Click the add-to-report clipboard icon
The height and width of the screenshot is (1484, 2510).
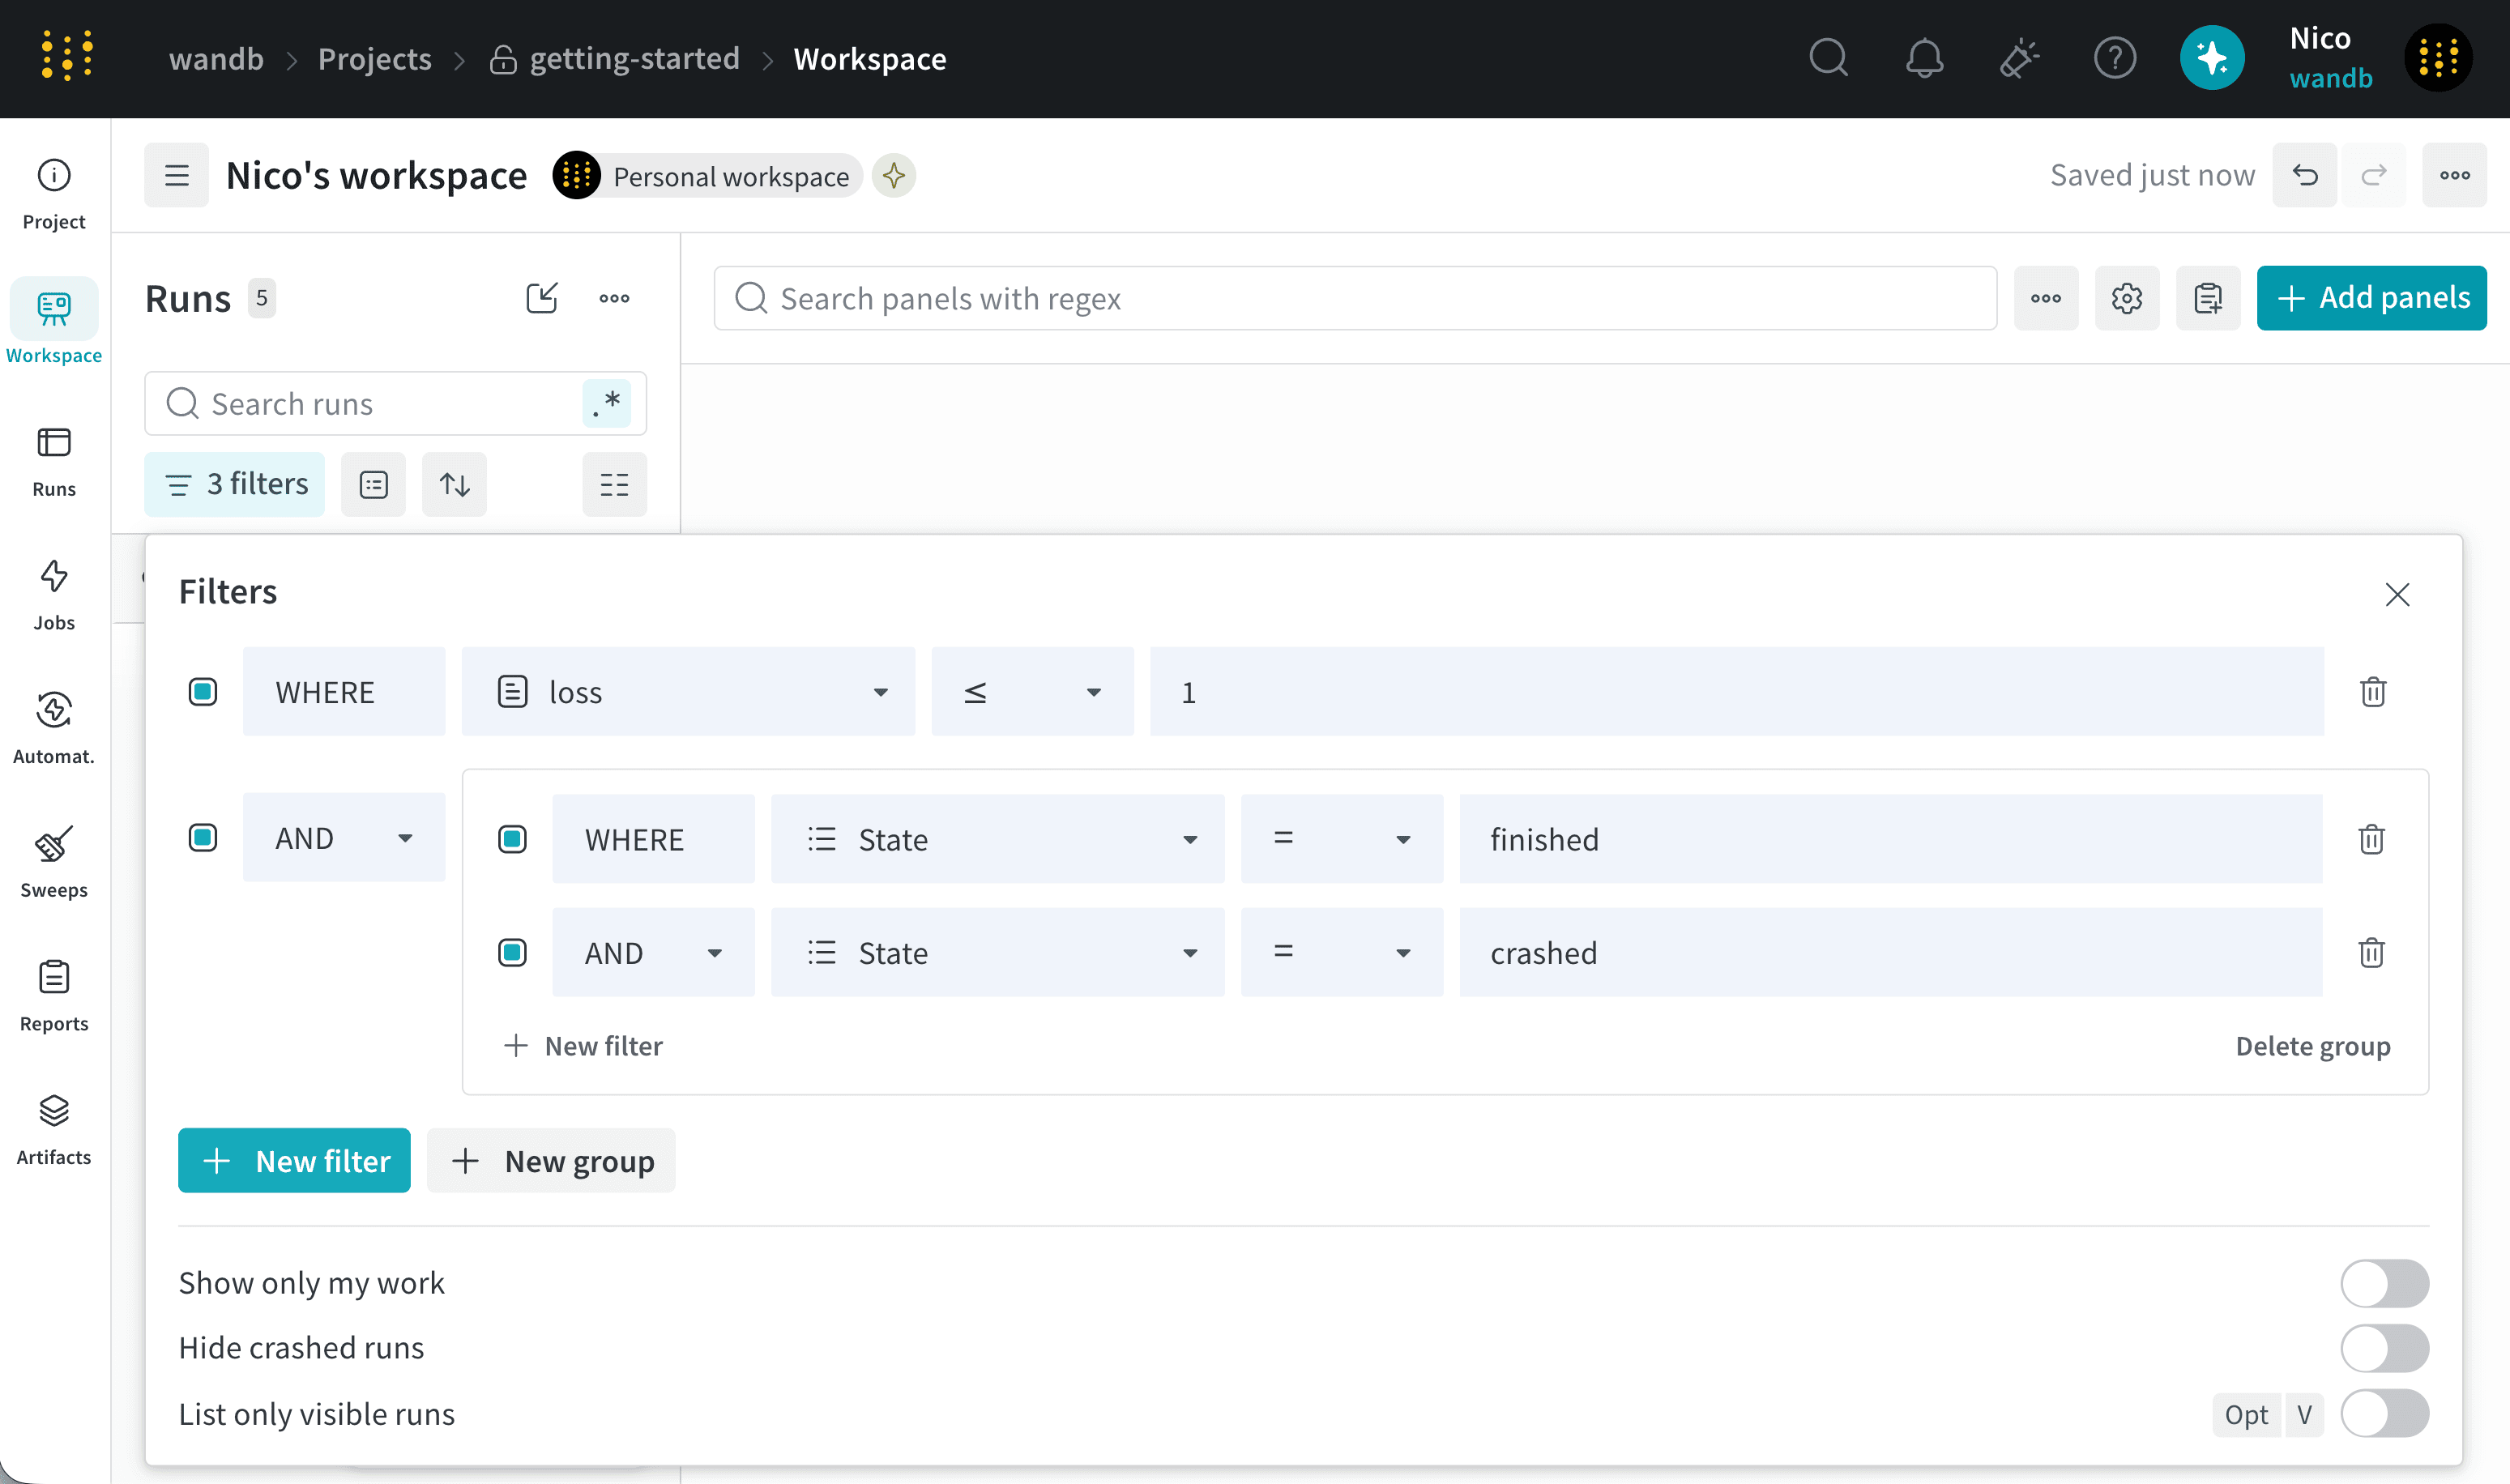coord(2208,298)
